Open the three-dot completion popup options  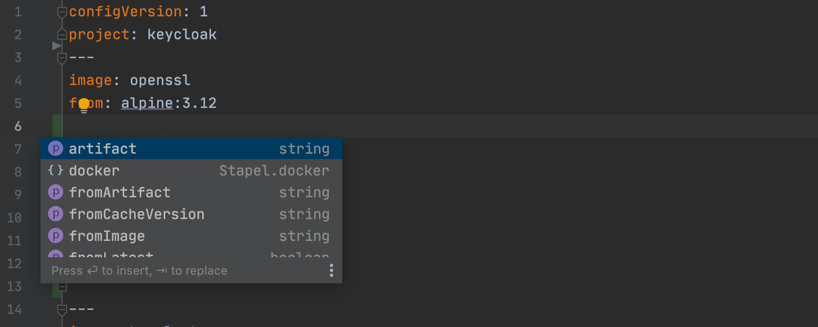331,270
